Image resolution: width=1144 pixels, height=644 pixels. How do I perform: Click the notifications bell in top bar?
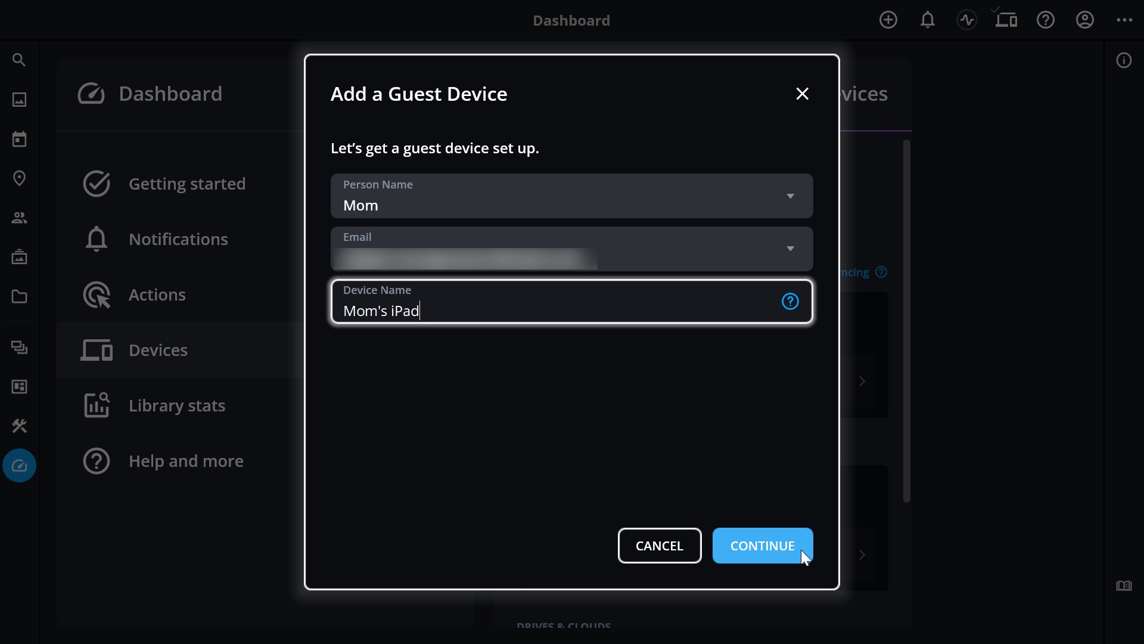927,20
